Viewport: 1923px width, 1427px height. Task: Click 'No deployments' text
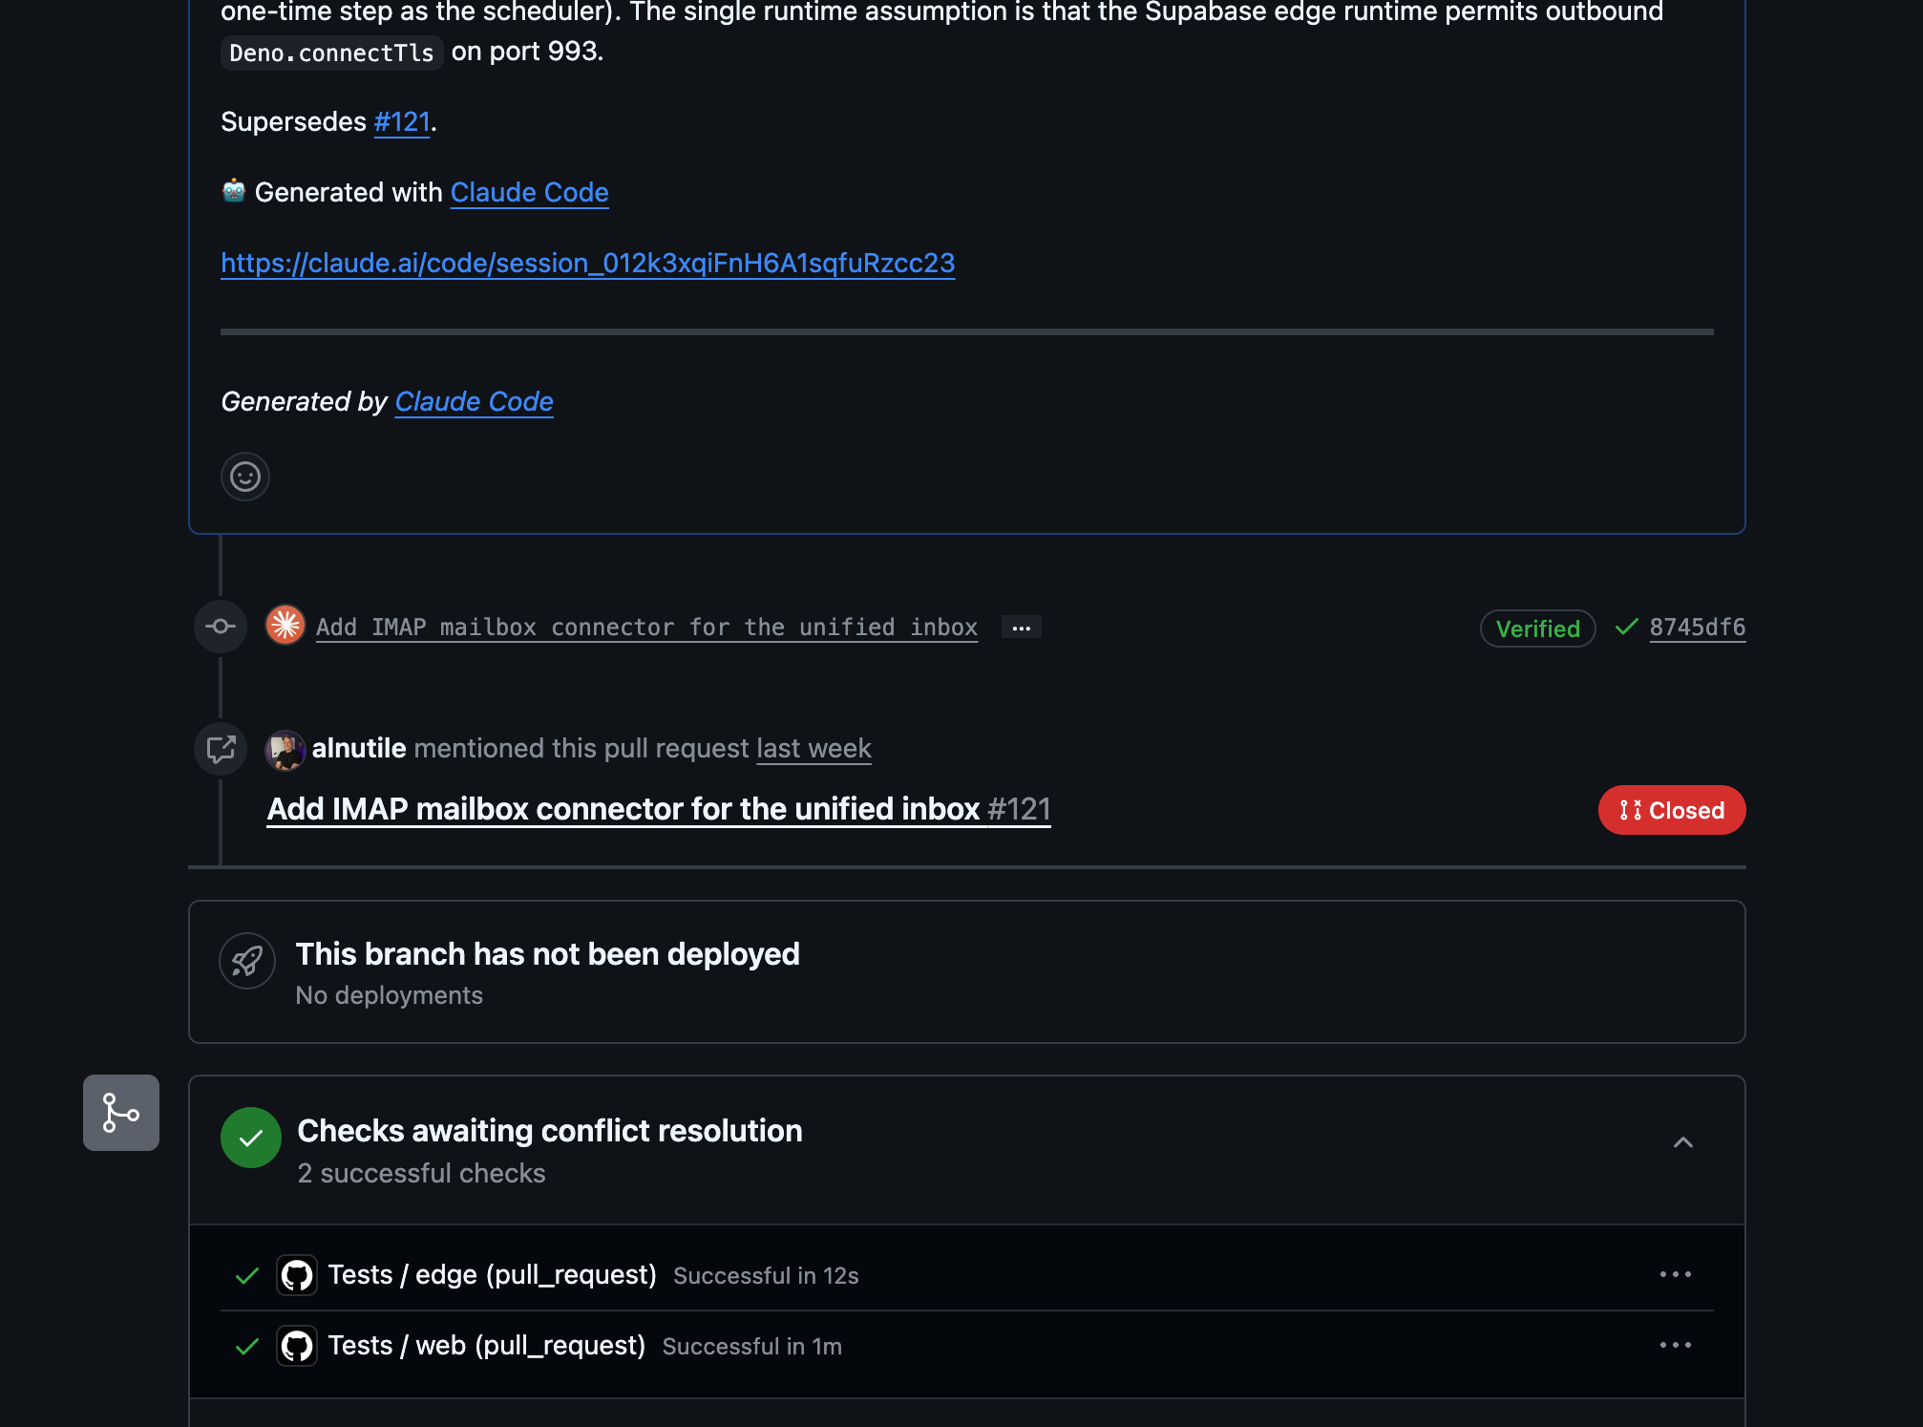[x=389, y=995]
